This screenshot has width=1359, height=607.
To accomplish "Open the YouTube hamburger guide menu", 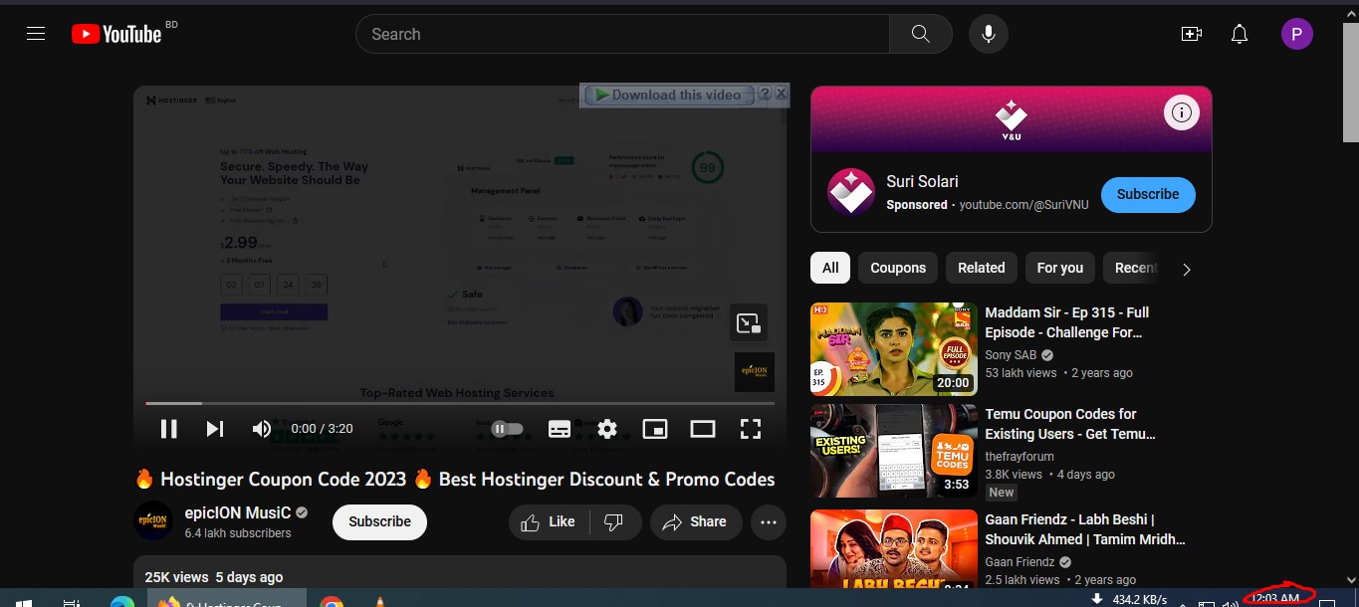I will [36, 34].
